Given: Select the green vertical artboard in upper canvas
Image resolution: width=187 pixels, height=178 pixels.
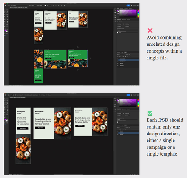Looking at the screenshot, I should 39,67.
